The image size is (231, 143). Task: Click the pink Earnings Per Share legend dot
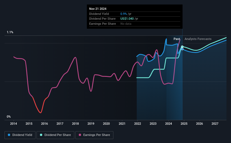80,135
